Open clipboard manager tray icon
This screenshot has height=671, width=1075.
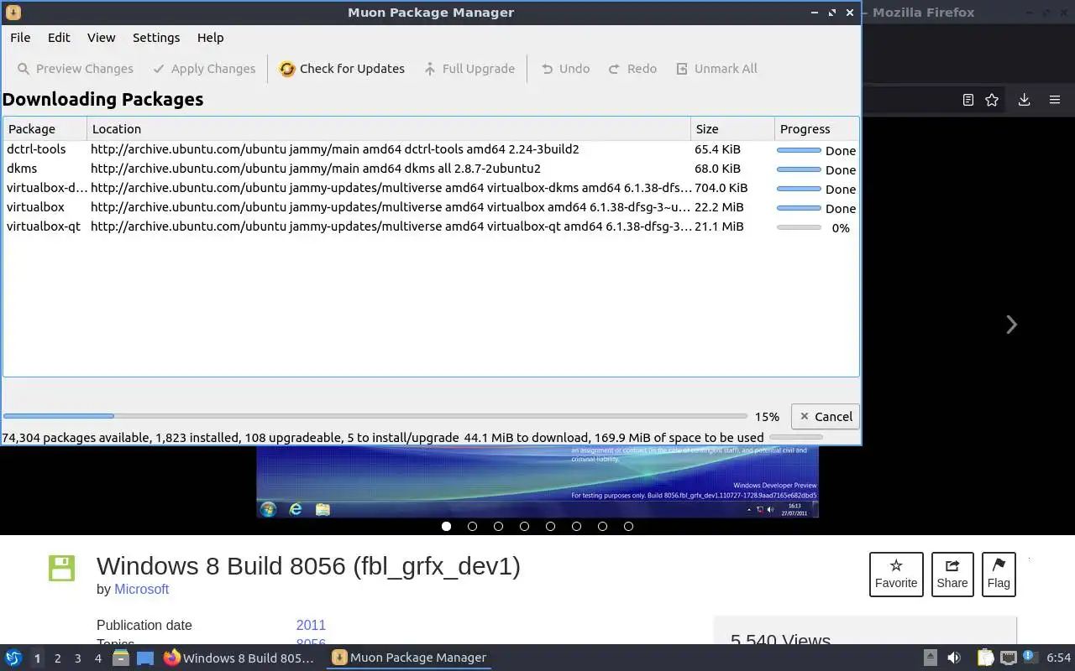(985, 658)
